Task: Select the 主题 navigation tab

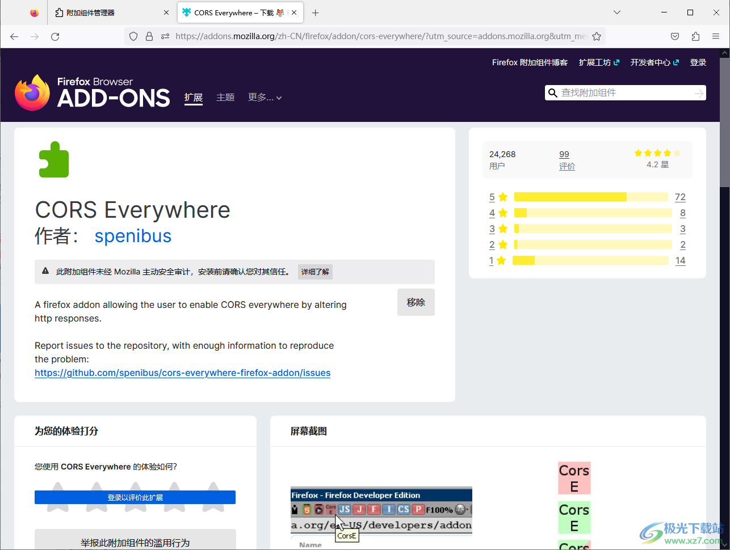Action: (x=225, y=98)
